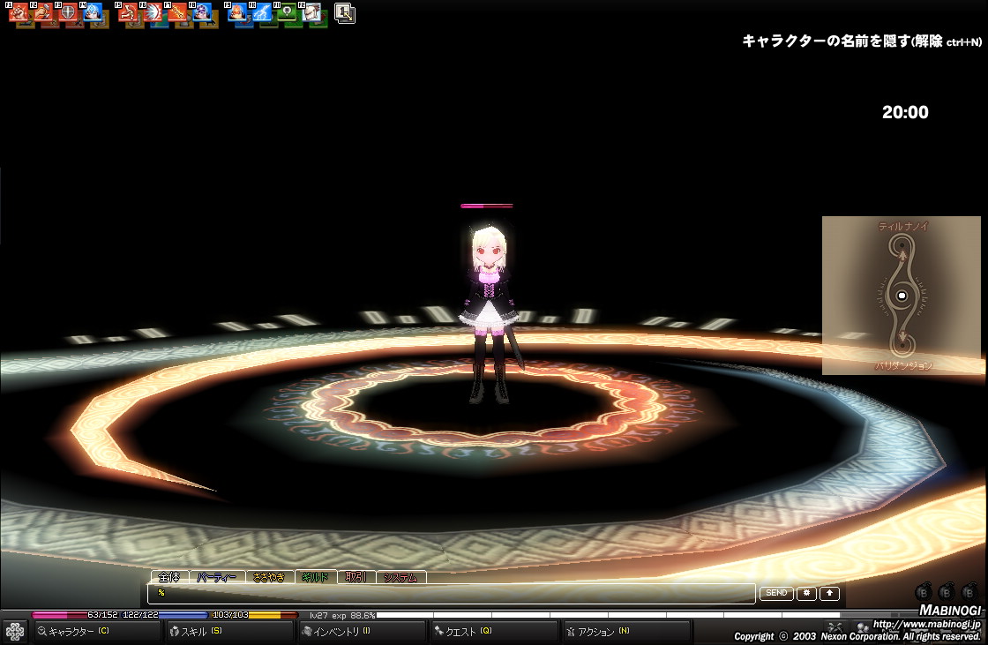Image resolution: width=988 pixels, height=645 pixels.
Task: Open the アクション (N) action window
Action: (x=626, y=631)
